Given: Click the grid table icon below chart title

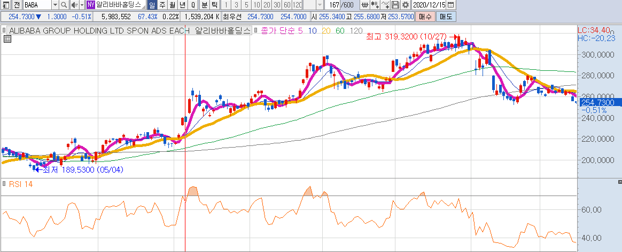Looking at the screenshot, I should [7, 38].
